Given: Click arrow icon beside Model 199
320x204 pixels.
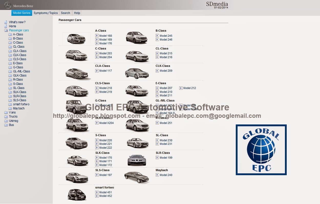Looking at the screenshot, I should pos(157,158).
